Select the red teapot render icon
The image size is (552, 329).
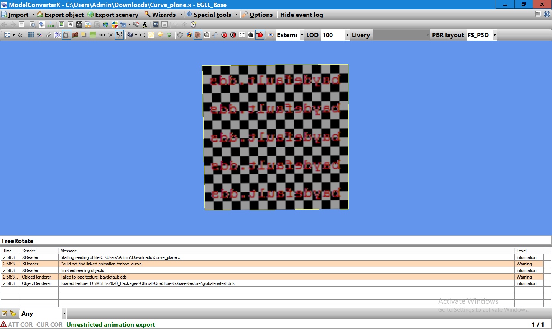click(260, 35)
